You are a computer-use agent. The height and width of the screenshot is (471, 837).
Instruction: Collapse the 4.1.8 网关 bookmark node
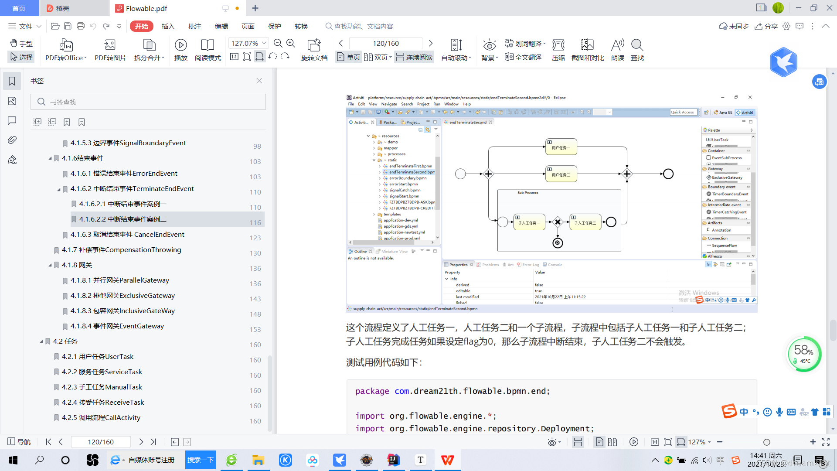[x=50, y=265]
